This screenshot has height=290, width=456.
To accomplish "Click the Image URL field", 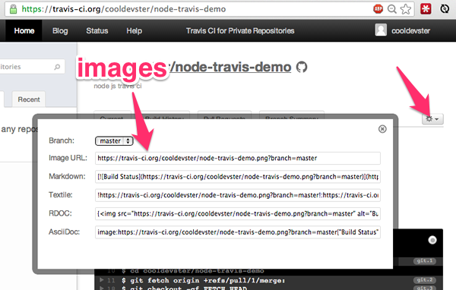I will coord(238,158).
